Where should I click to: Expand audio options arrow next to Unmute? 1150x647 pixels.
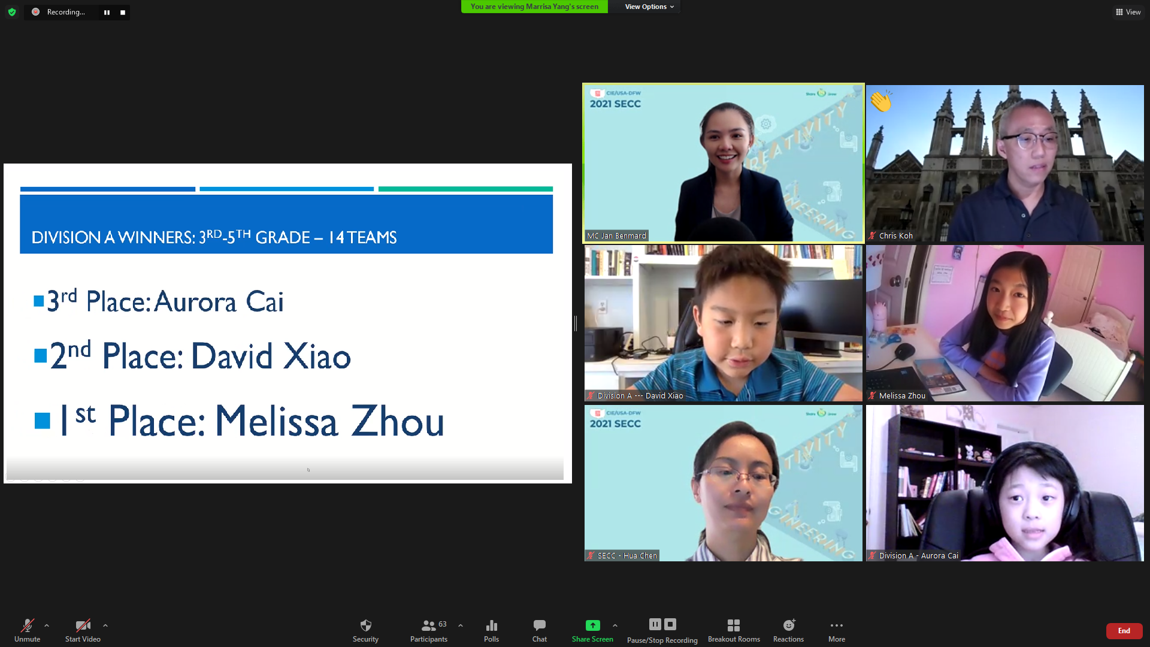47,625
